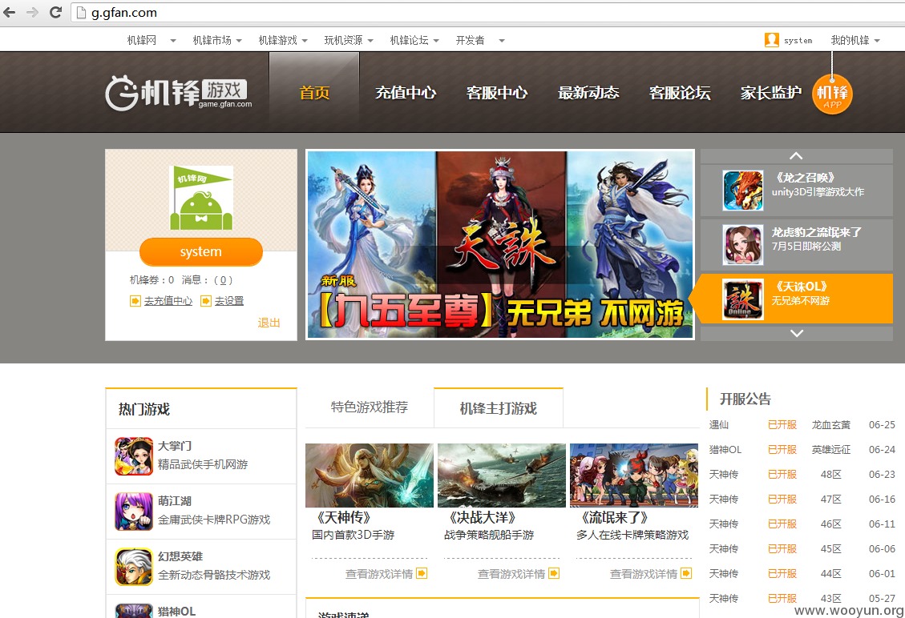
Task: Open the 我的机锋 dropdown
Action: [855, 40]
